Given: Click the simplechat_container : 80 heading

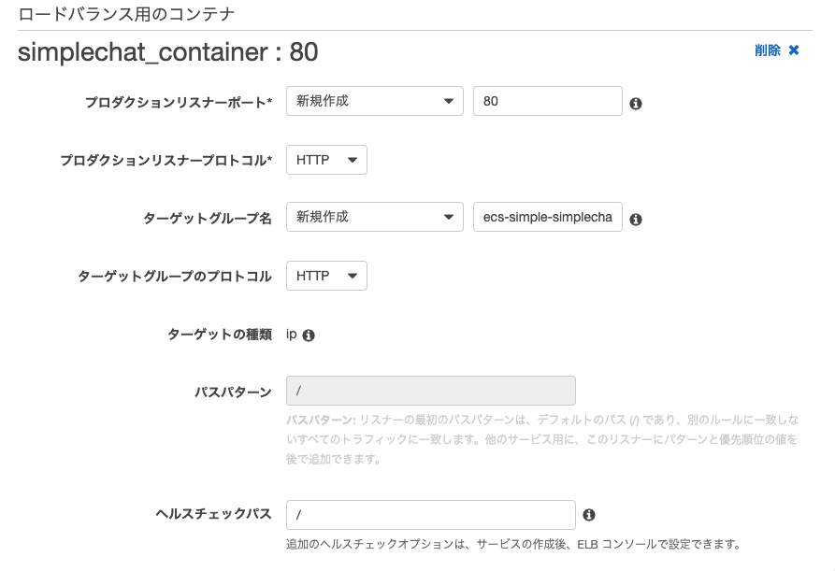Looking at the screenshot, I should 167,52.
